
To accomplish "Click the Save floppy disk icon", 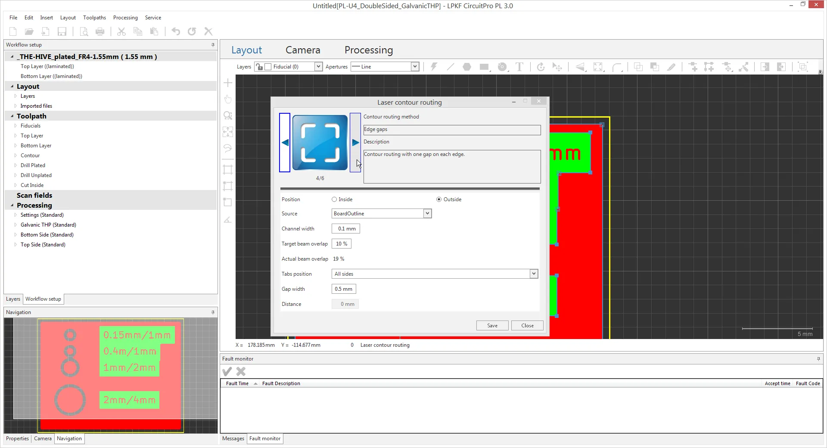I will [x=62, y=31].
